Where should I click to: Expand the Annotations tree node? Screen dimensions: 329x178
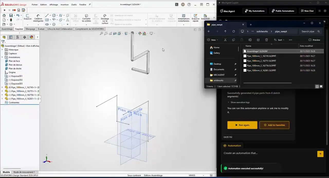point(2,57)
